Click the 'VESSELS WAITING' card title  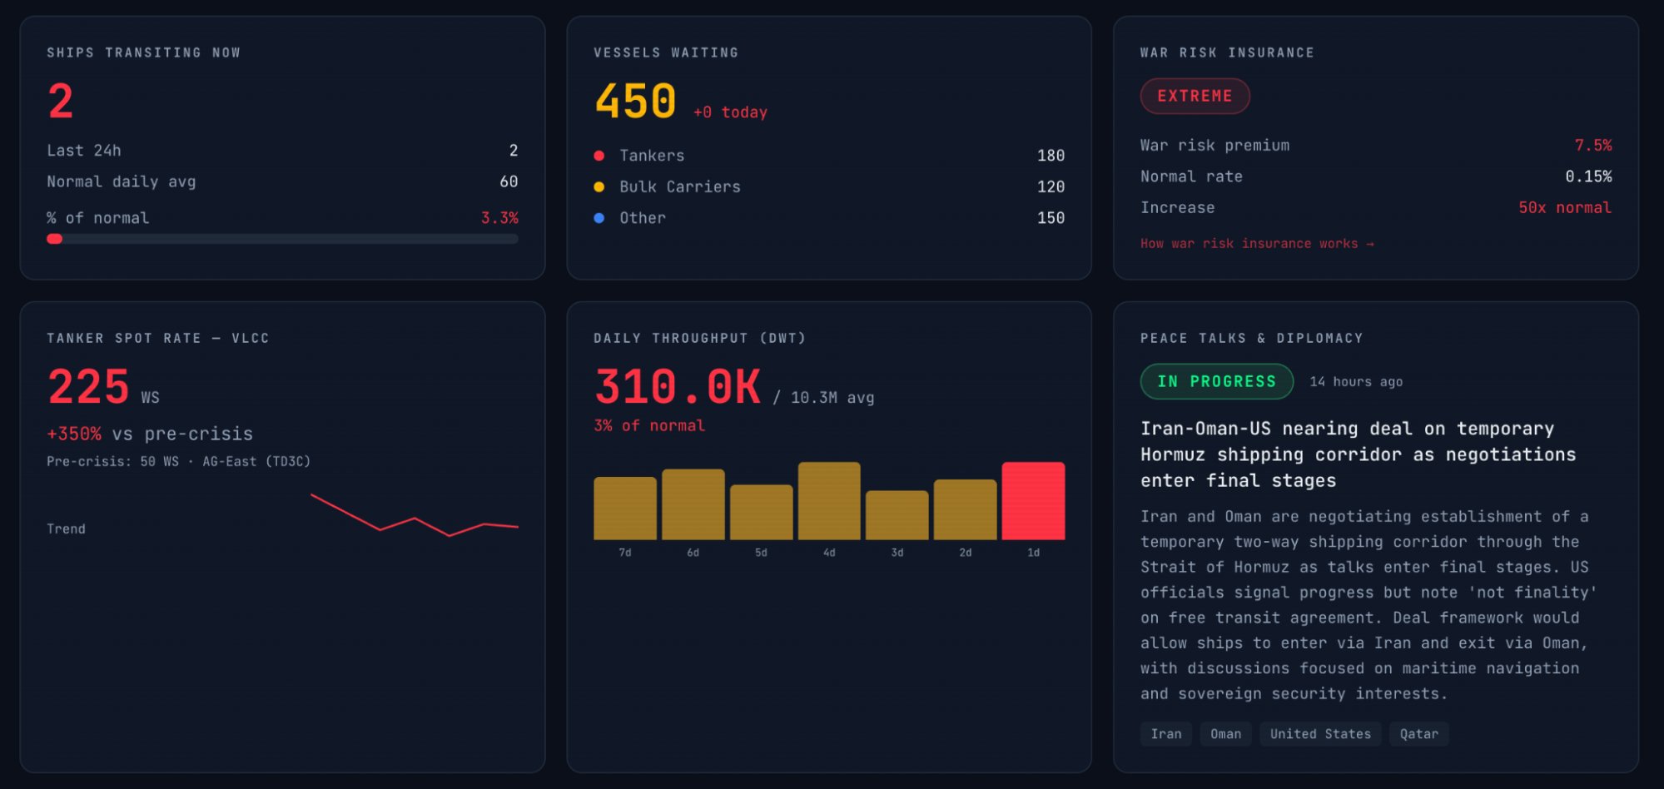(x=666, y=52)
